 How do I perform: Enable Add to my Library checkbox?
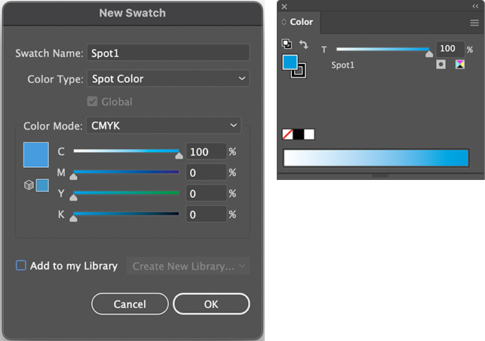tap(21, 266)
